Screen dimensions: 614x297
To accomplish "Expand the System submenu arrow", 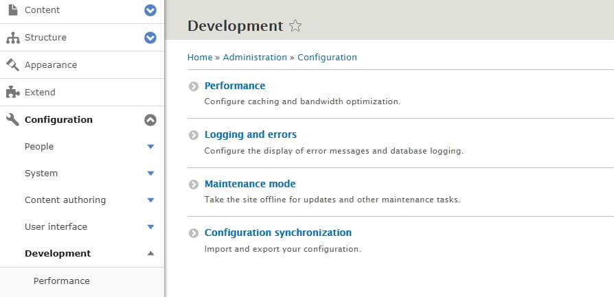I will coord(150,174).
